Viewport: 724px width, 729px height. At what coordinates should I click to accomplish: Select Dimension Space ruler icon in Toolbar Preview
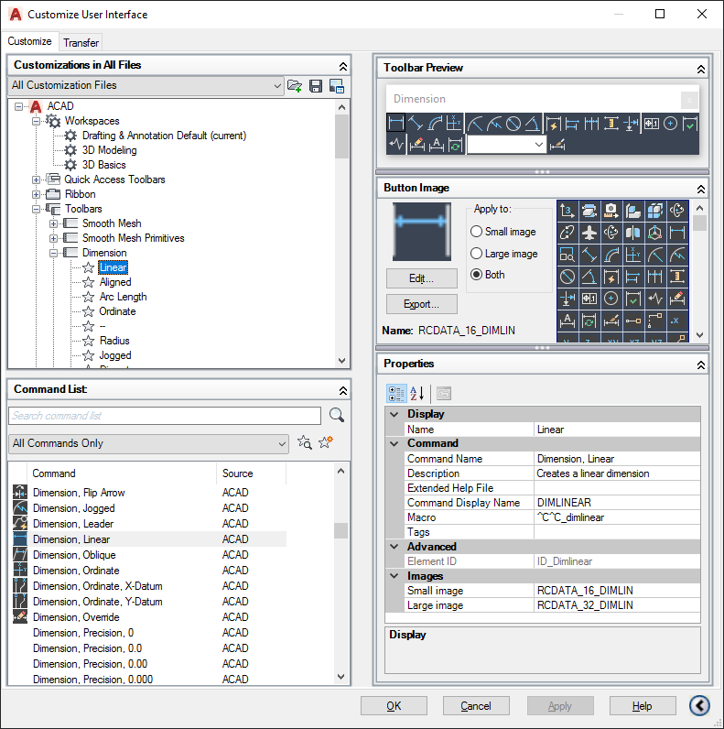pyautogui.click(x=611, y=124)
